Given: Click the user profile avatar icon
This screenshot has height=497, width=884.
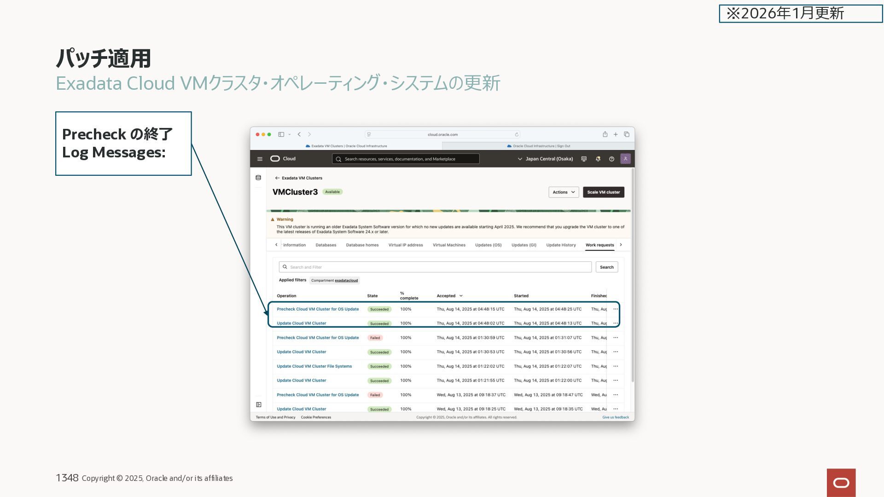Looking at the screenshot, I should [x=625, y=159].
